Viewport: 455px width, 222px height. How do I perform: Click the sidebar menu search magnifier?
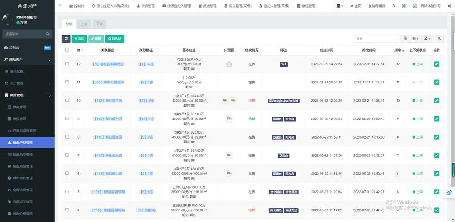[48, 34]
